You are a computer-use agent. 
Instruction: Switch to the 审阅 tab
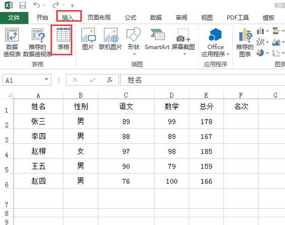point(182,18)
